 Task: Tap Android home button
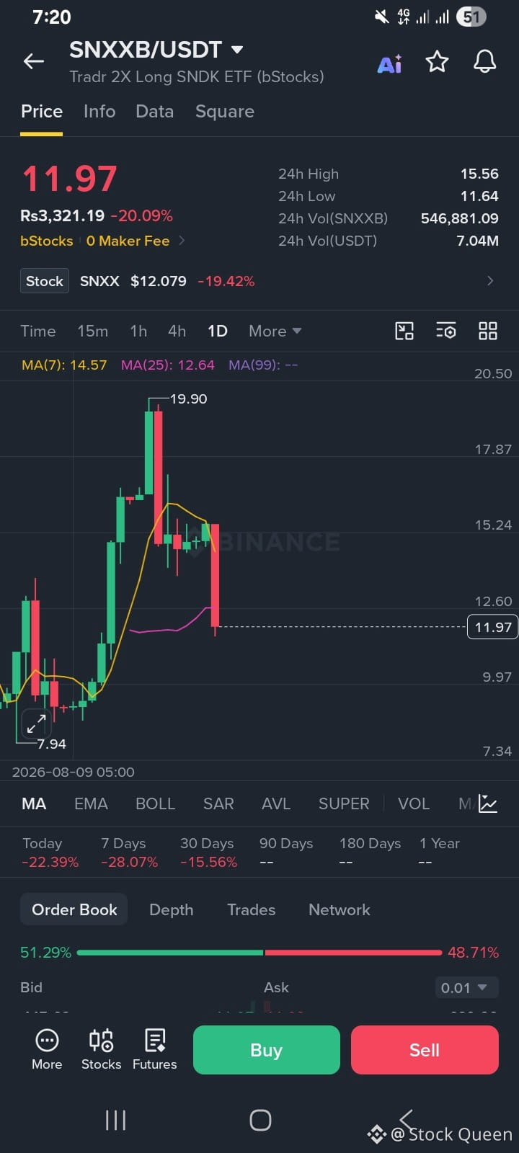click(x=260, y=1120)
